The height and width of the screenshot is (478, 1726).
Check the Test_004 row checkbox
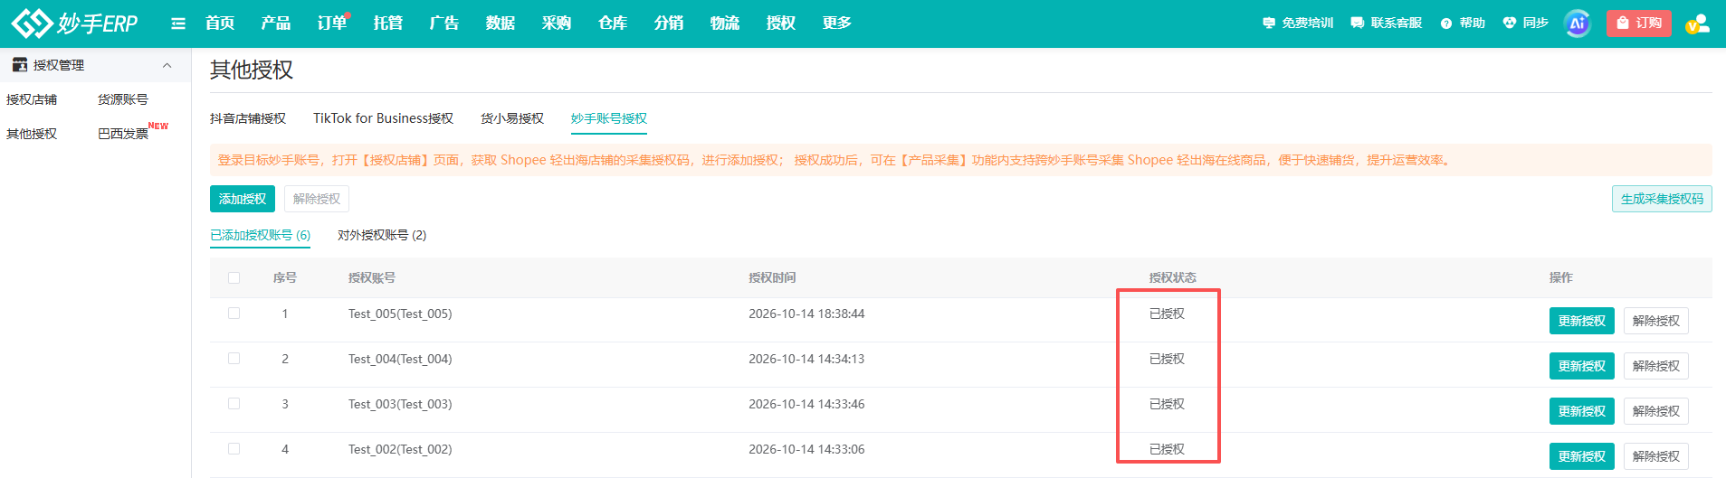234,359
